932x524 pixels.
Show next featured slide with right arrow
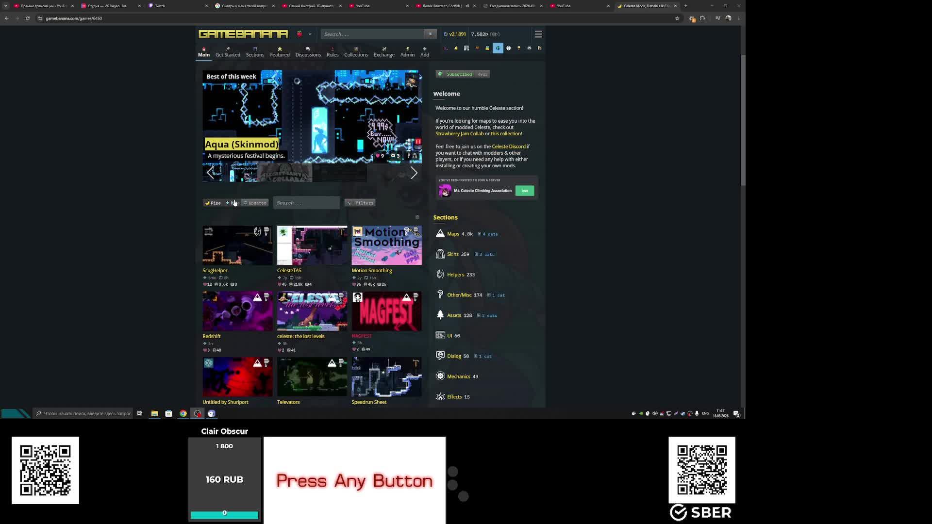[414, 173]
